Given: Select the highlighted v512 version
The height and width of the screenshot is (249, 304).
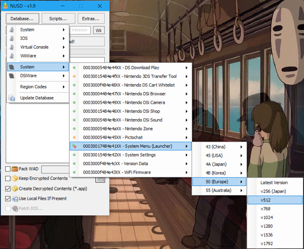Looking at the screenshot, I should [x=275, y=200].
